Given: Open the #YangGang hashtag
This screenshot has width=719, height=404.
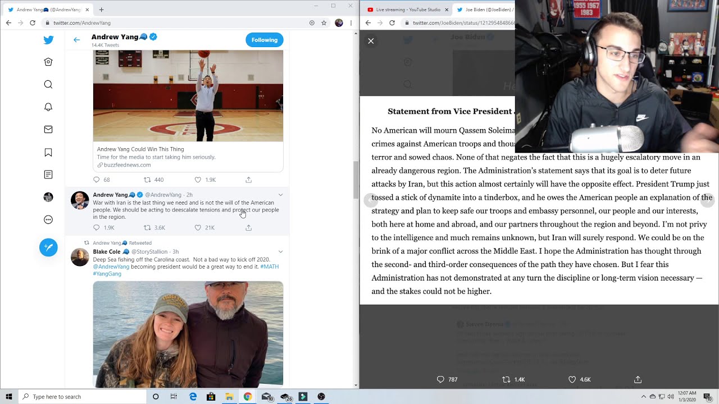Looking at the screenshot, I should (x=107, y=274).
